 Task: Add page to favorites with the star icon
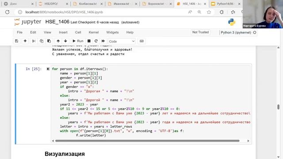pos(209,12)
